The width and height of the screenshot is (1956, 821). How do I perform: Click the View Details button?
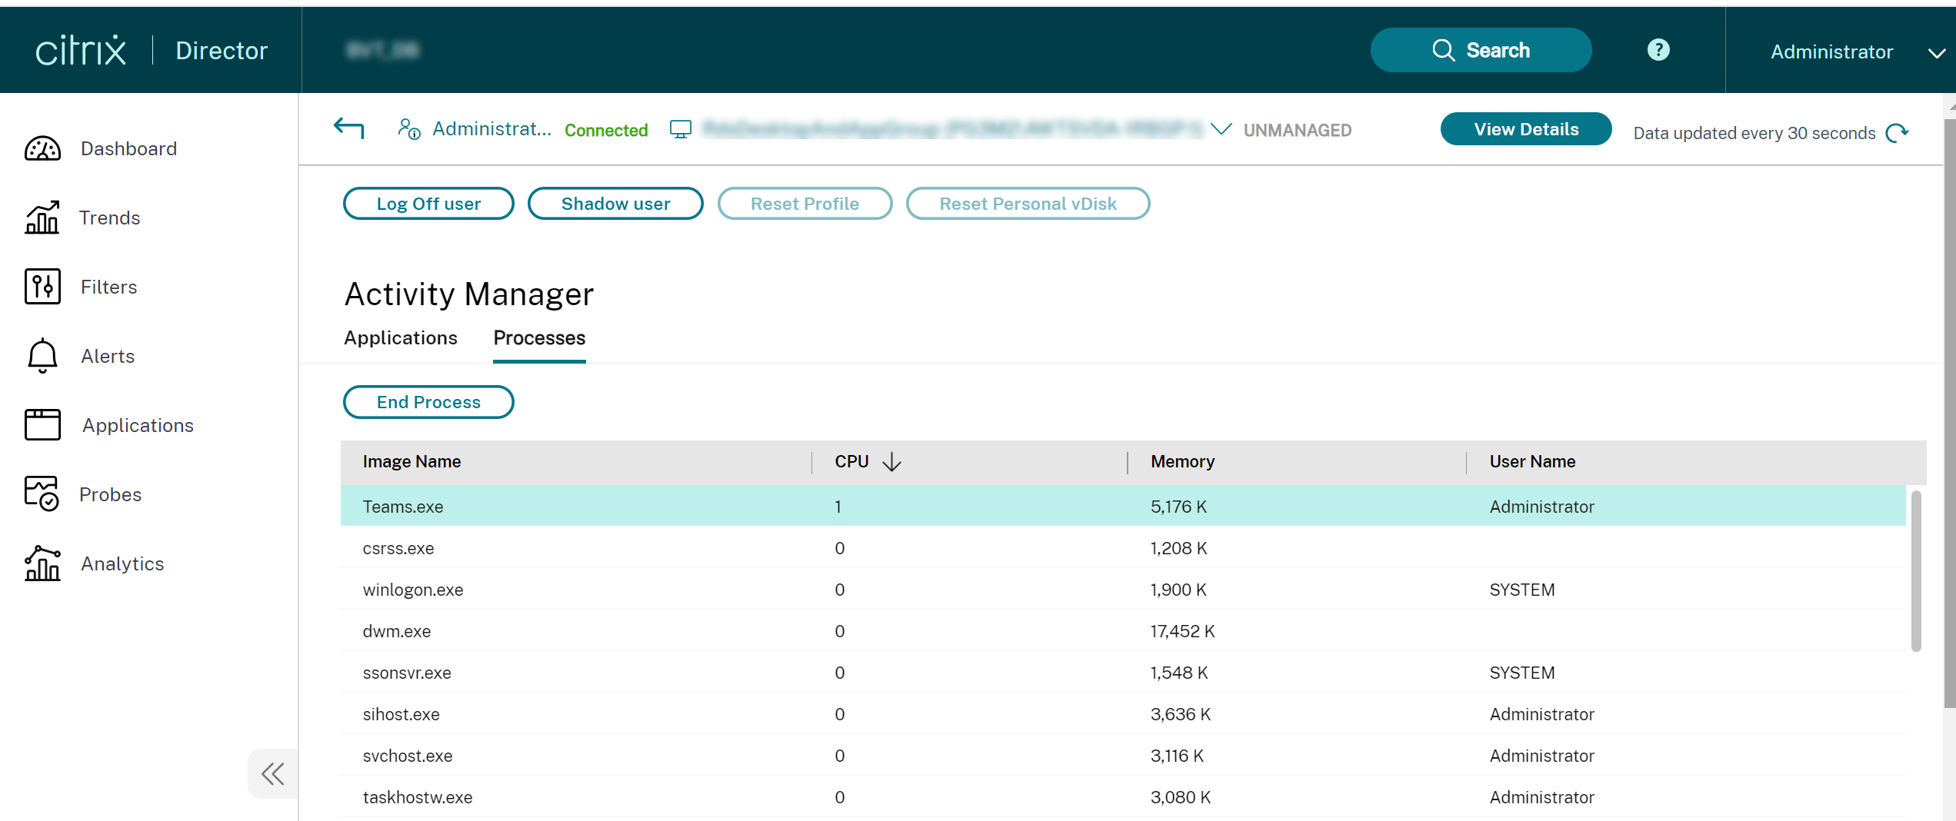(x=1525, y=128)
